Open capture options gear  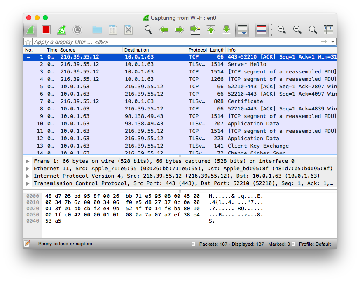pyautogui.click(x=77, y=30)
